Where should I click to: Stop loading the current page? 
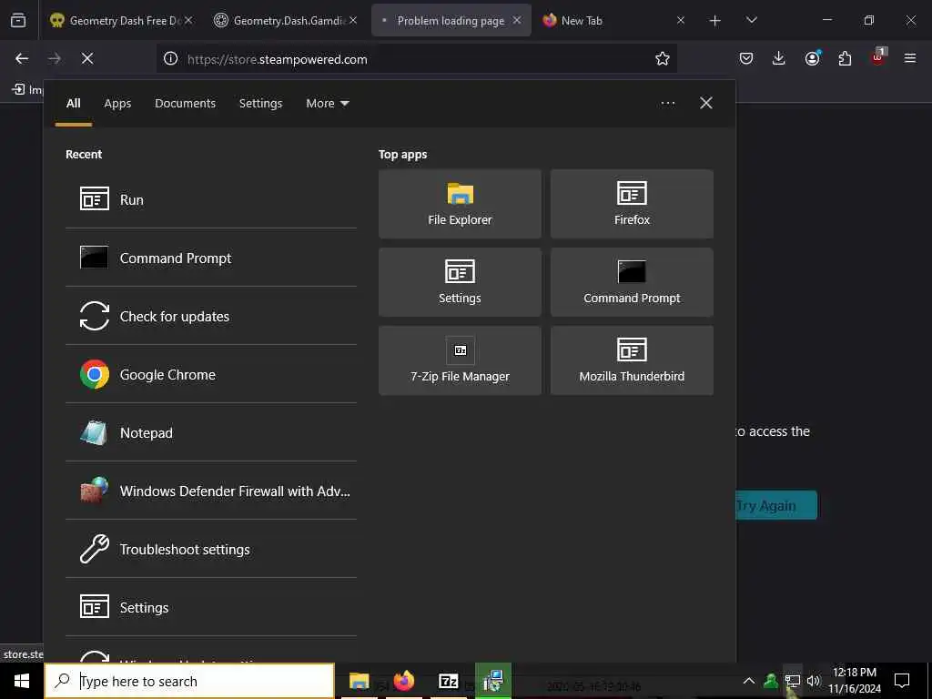[87, 58]
